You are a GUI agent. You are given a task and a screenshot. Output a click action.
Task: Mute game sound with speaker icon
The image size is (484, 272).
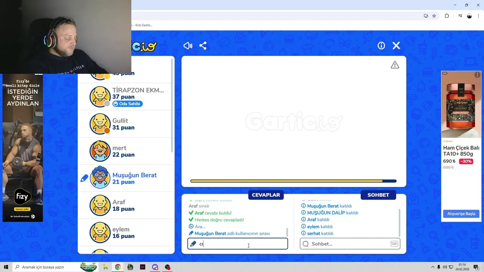coord(188,46)
